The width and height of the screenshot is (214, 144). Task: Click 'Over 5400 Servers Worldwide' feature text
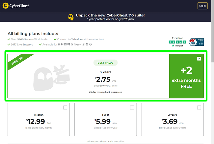click(29, 39)
